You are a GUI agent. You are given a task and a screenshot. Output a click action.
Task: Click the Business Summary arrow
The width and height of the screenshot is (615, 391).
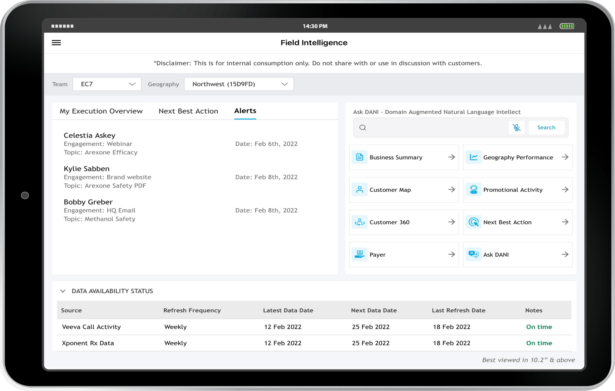tap(451, 157)
